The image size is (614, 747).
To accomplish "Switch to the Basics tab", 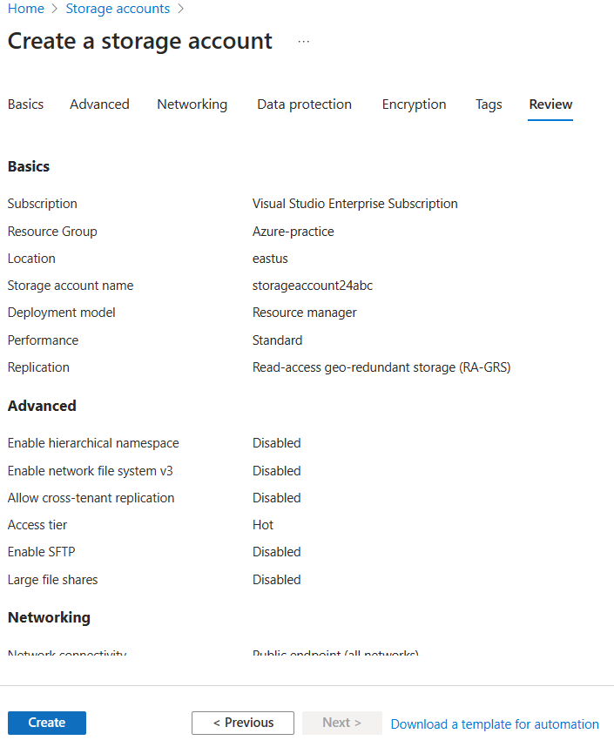I will (x=25, y=104).
